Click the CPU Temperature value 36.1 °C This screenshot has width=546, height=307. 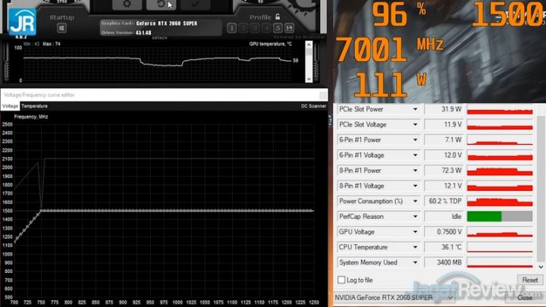(x=444, y=247)
